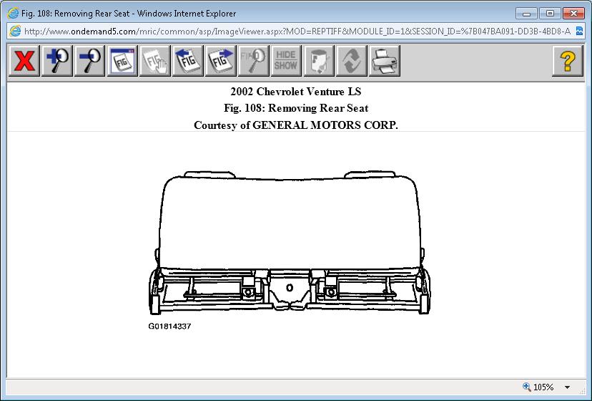Open help with yellow question mark
The width and height of the screenshot is (592, 401).
[x=568, y=61]
